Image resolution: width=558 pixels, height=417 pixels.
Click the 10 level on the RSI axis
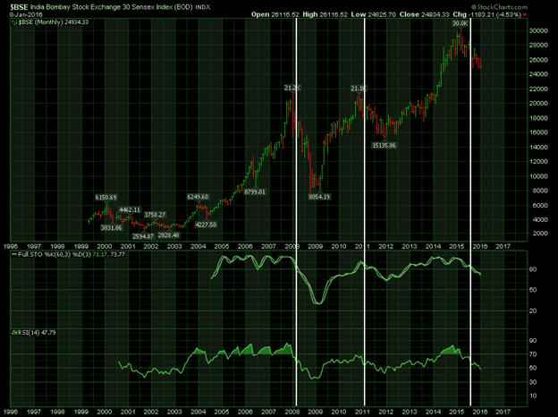tap(533, 396)
